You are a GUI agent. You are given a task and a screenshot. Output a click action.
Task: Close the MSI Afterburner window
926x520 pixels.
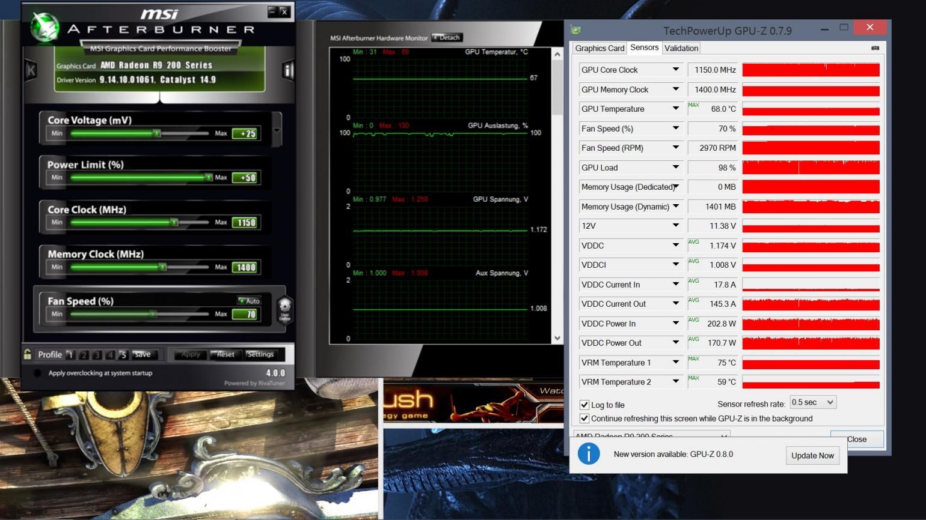pos(284,11)
